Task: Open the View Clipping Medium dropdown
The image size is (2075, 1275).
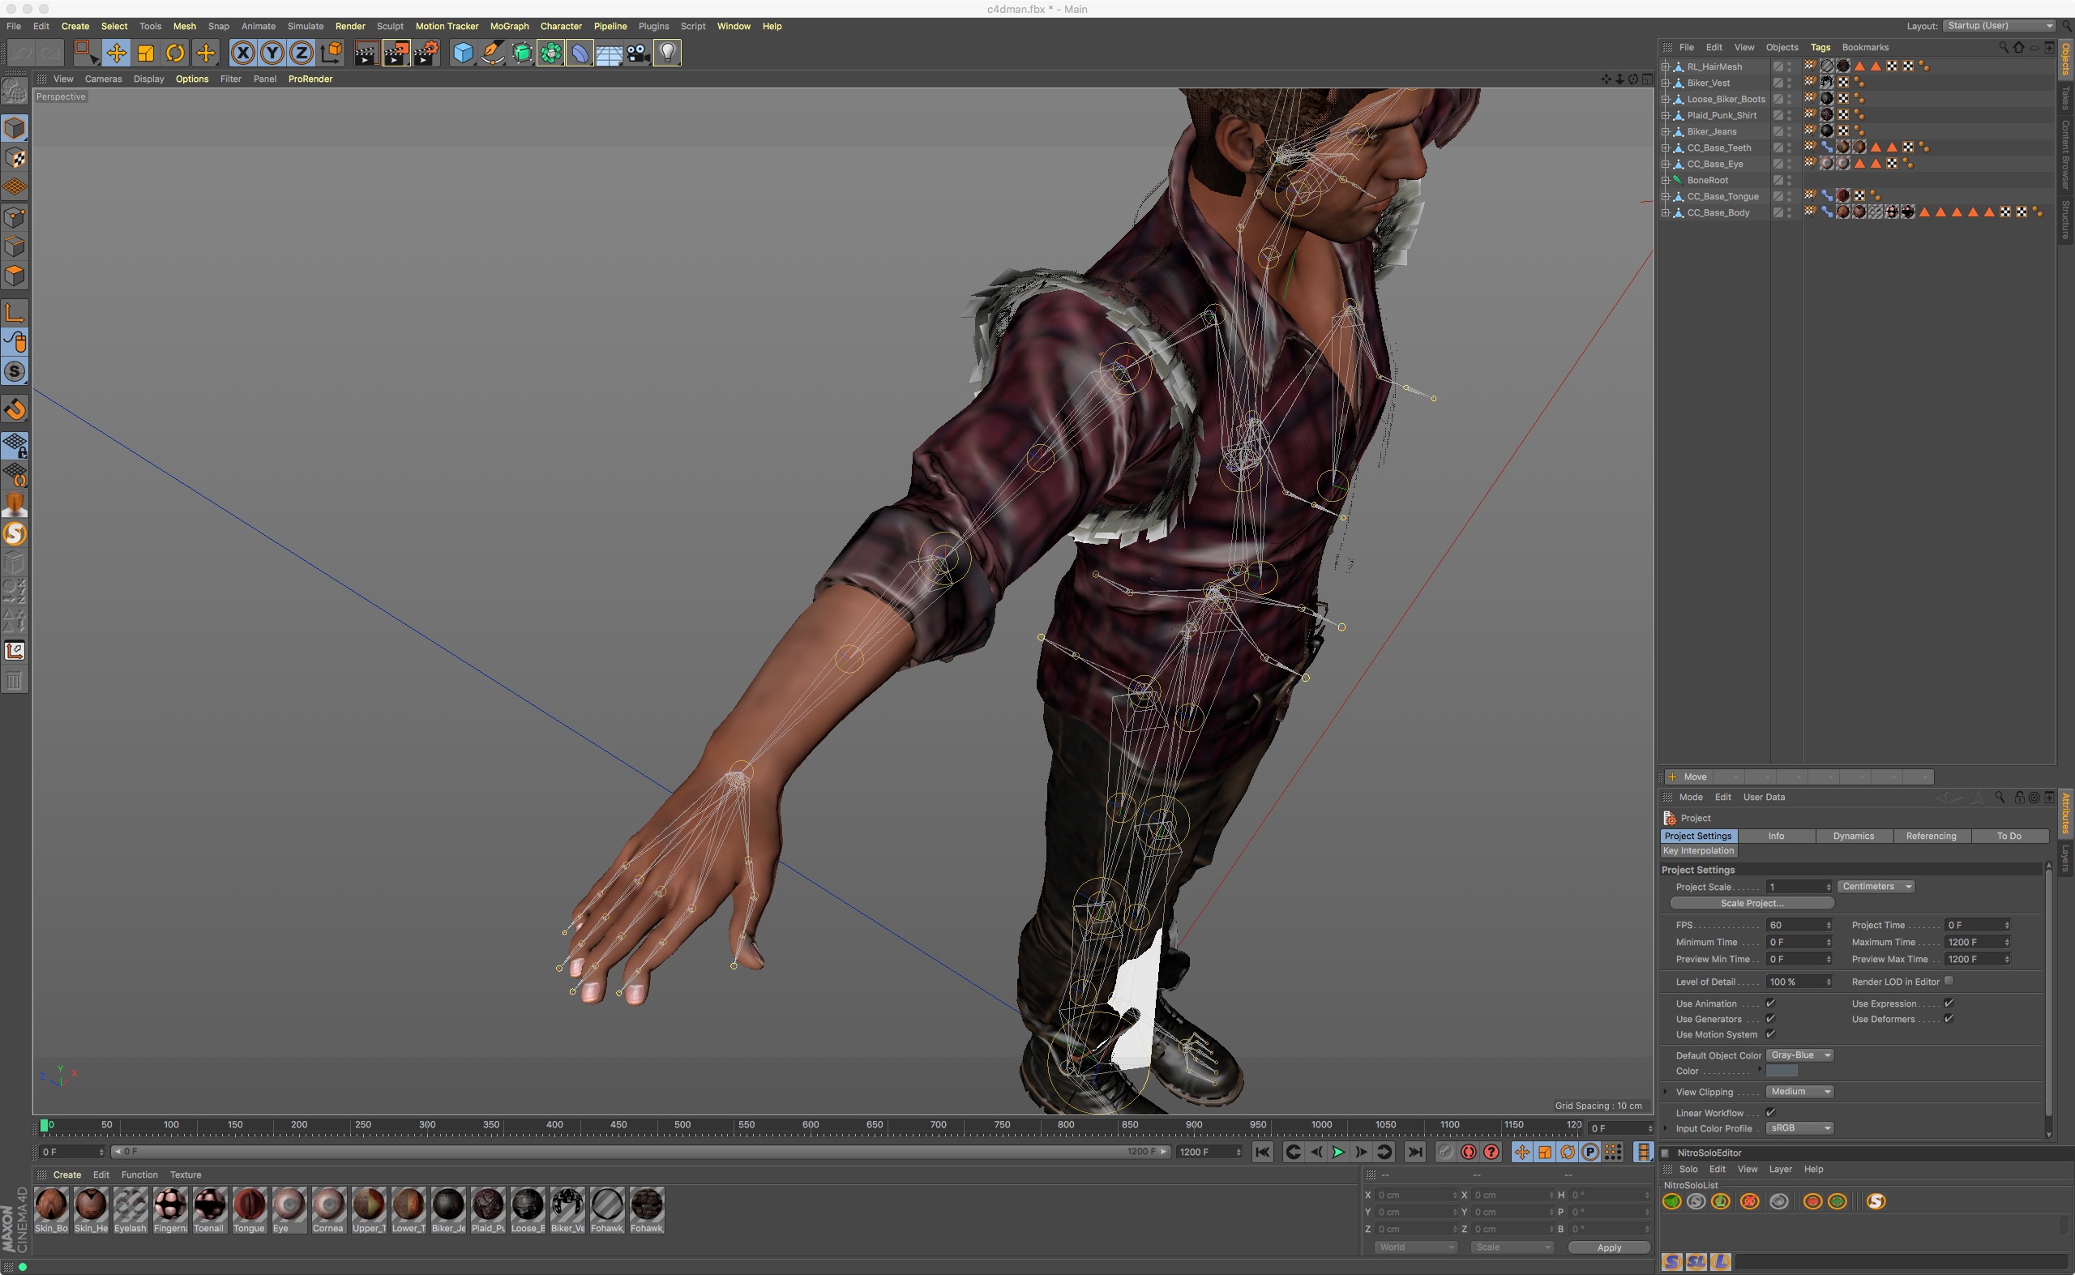Action: (x=1799, y=1091)
